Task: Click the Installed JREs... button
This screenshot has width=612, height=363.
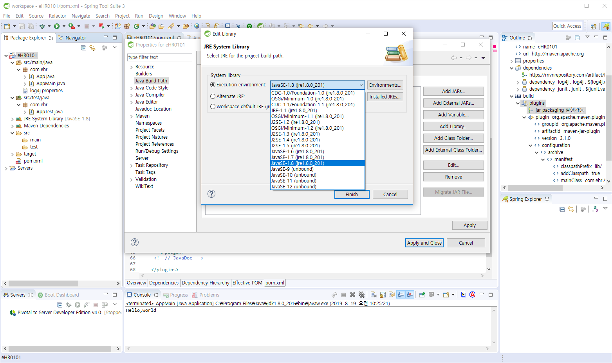Action: (x=385, y=97)
